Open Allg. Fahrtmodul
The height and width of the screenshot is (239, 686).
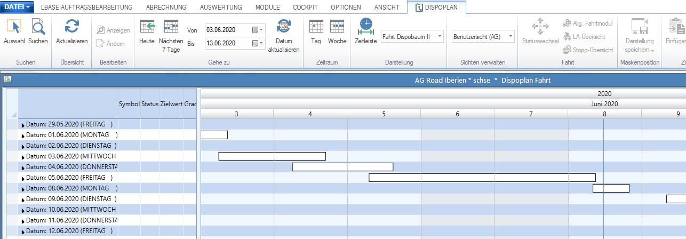click(587, 23)
